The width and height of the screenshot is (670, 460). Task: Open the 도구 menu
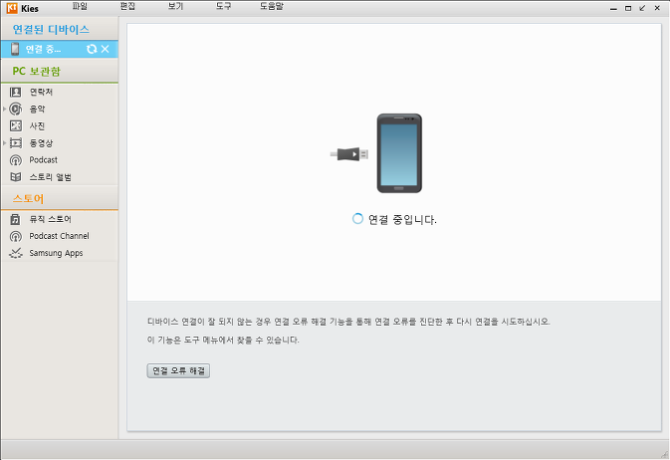pyautogui.click(x=223, y=6)
